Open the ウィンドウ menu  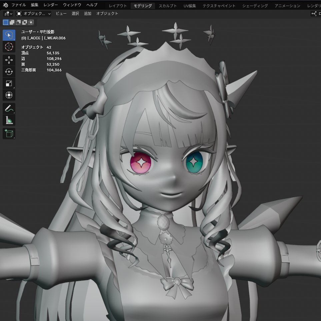72,5
